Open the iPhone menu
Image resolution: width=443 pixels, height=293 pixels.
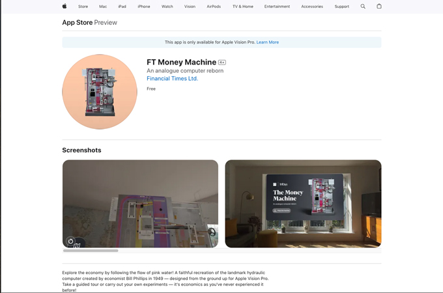point(144,7)
